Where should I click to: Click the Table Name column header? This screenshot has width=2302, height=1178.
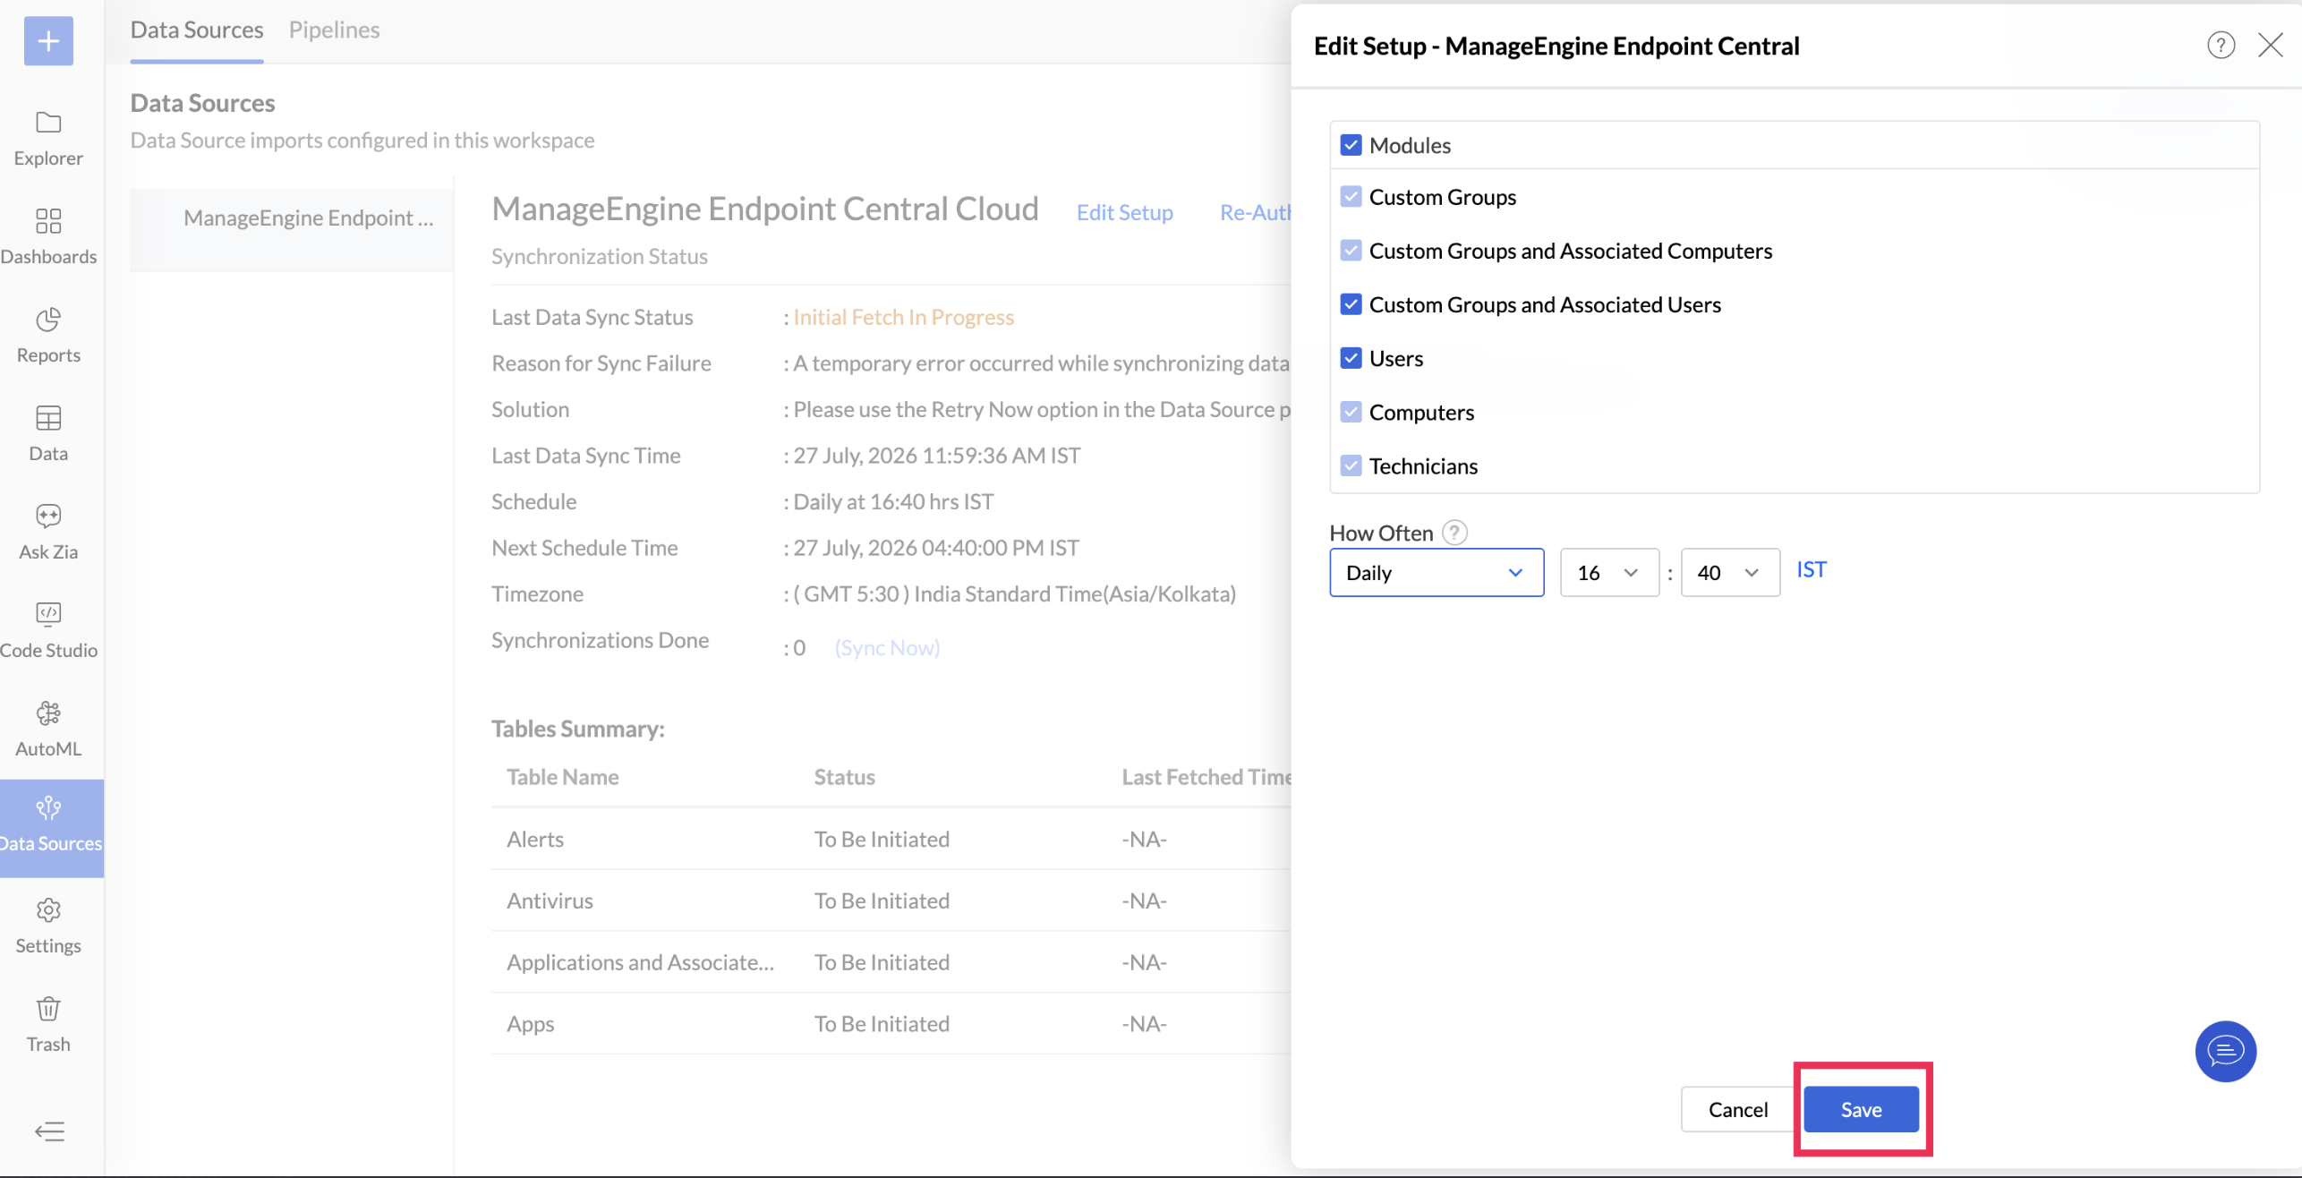(x=563, y=777)
